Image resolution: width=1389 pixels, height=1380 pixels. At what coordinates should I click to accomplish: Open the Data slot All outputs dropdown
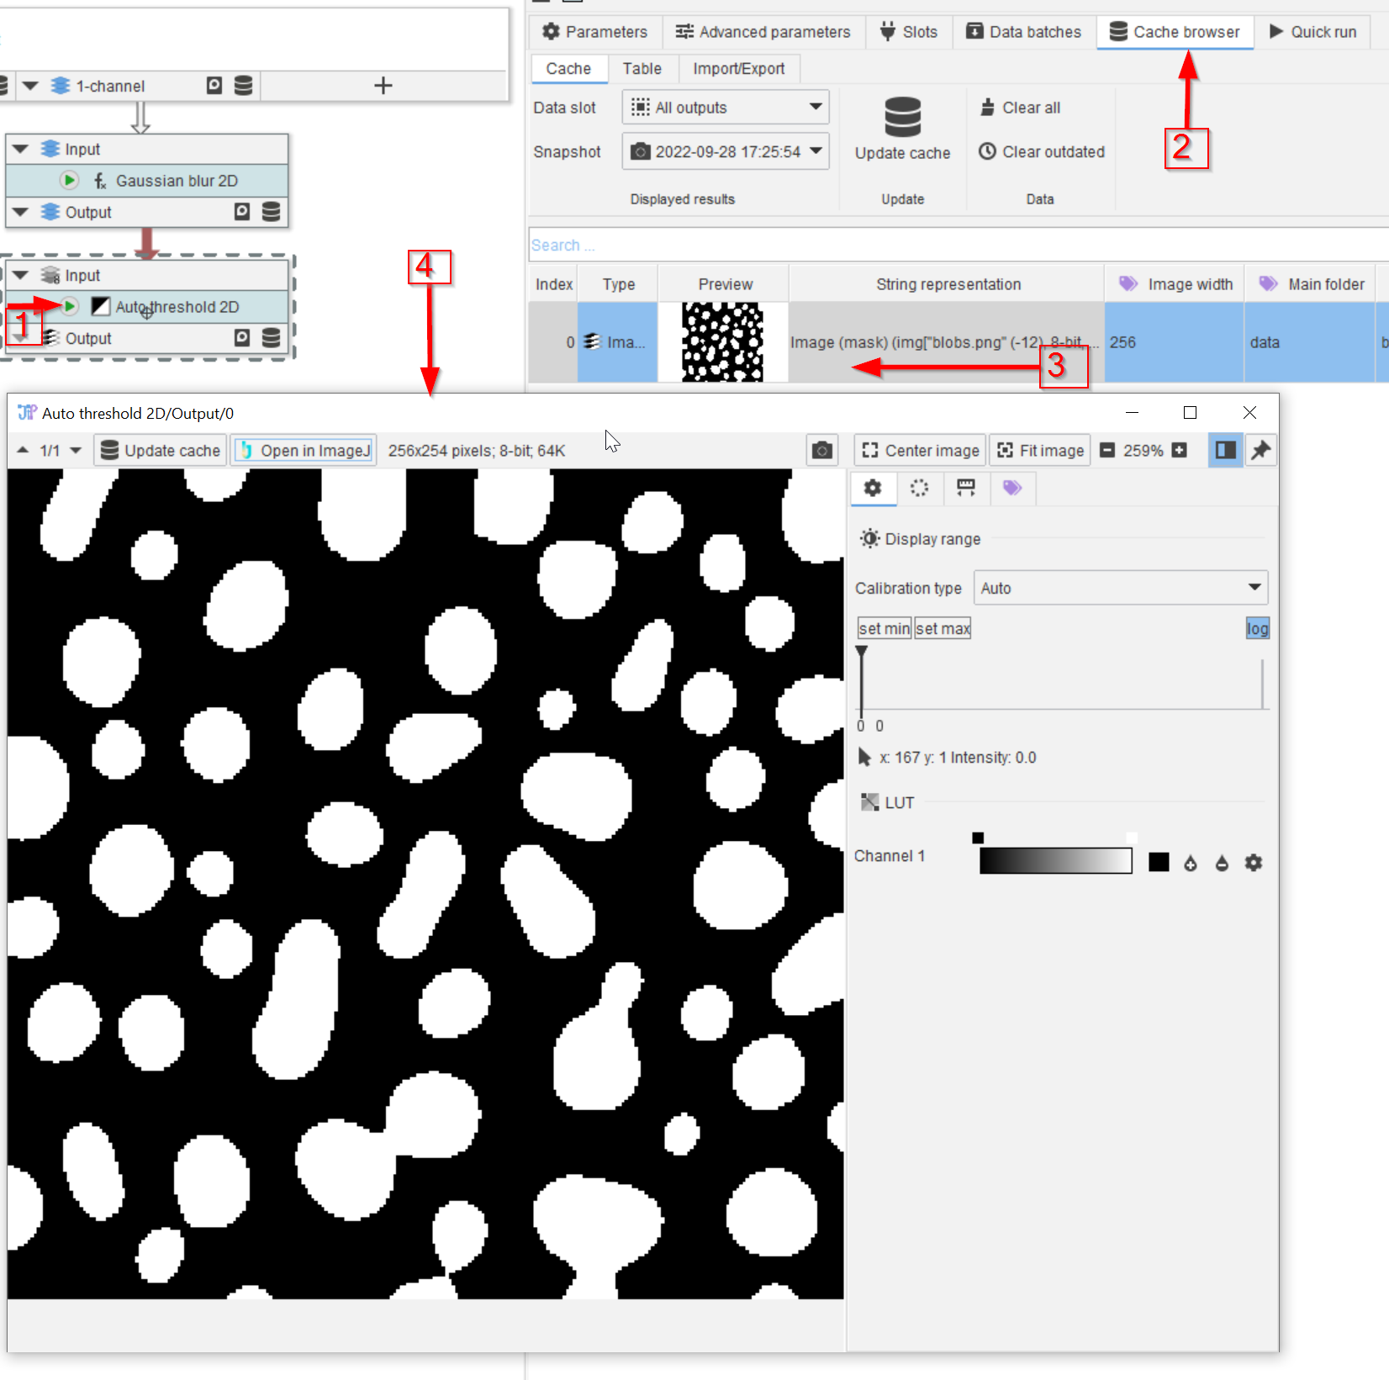click(725, 108)
